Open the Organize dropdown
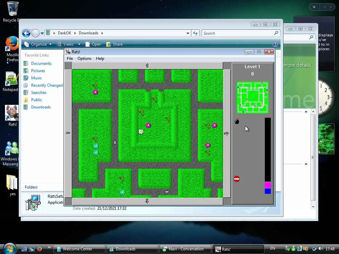Screen dimensions: 339x254 click(38, 44)
